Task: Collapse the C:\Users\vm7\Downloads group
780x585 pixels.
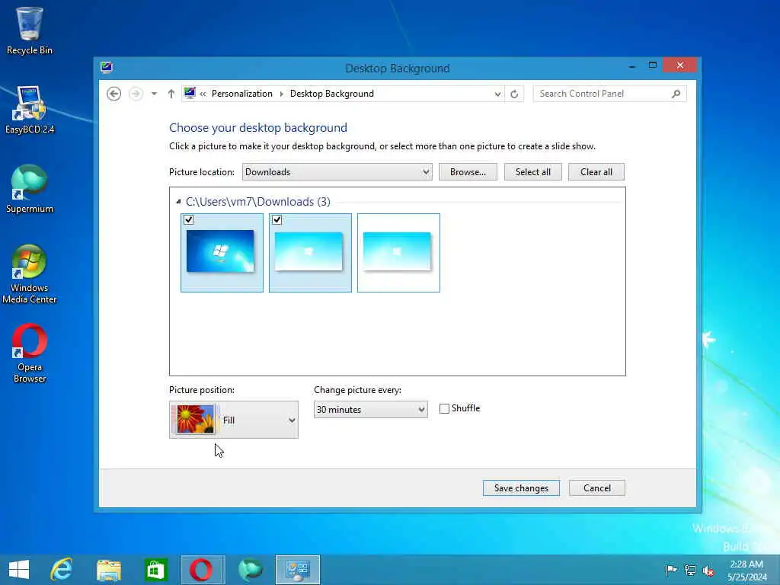Action: coord(178,201)
